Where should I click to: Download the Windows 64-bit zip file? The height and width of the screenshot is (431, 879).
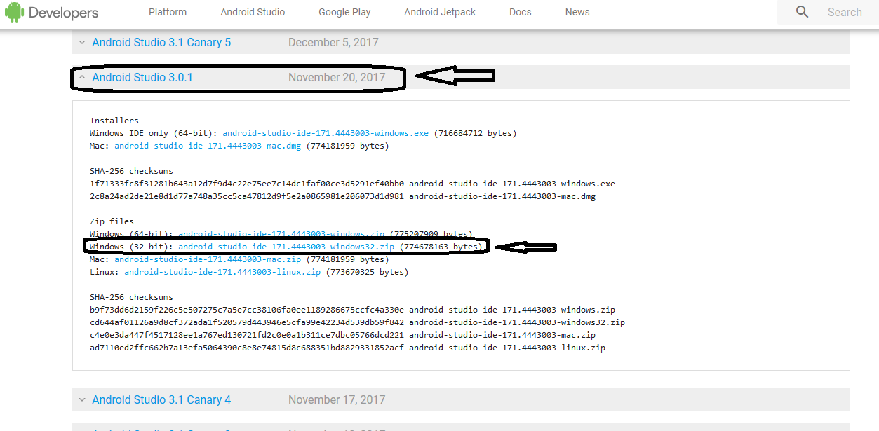(281, 234)
